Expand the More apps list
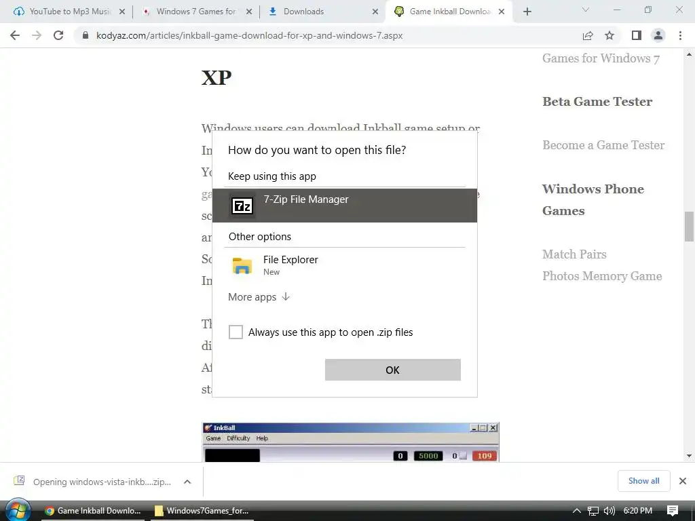This screenshot has height=521, width=695. pyautogui.click(x=259, y=297)
